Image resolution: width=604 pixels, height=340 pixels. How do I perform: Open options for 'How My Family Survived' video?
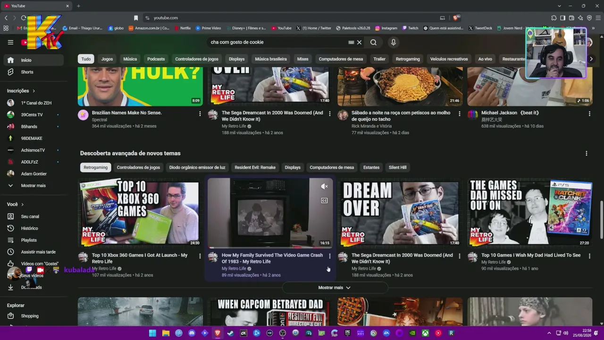[330, 256]
